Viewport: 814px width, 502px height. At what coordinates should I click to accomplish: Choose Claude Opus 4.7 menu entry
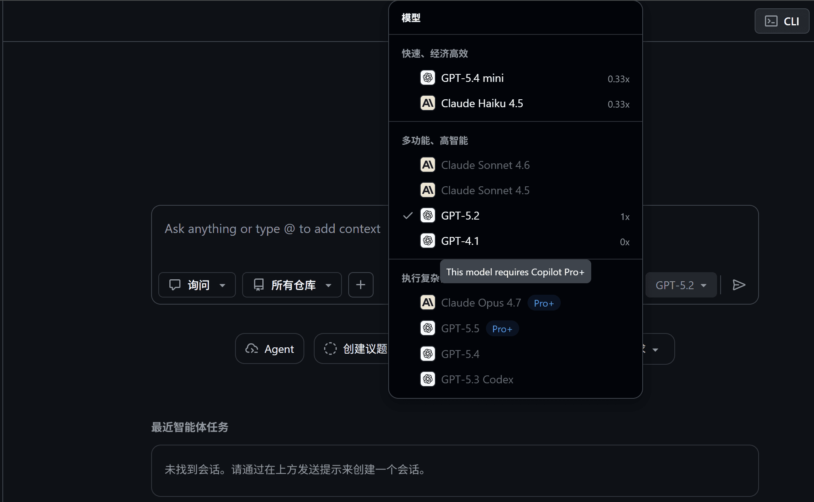click(x=515, y=303)
